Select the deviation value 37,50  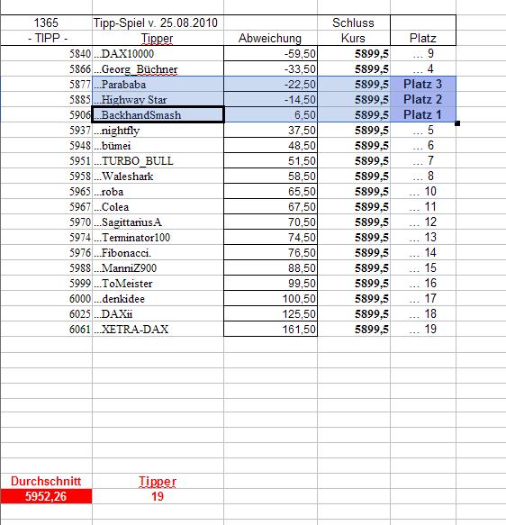(270, 131)
